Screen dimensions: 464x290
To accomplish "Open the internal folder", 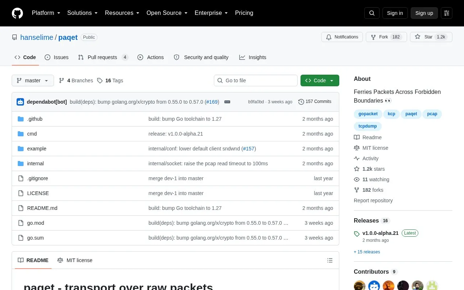I will [x=36, y=163].
